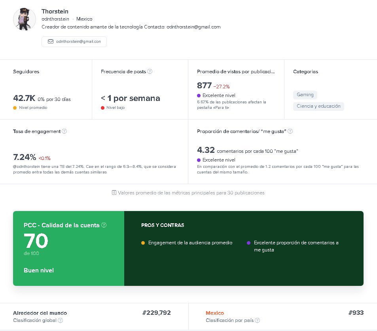
Task: Click the 70 account quality score
Action: pyautogui.click(x=36, y=241)
